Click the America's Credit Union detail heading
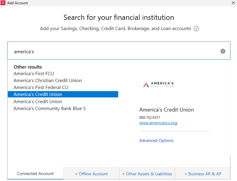The image size is (237, 181). tap(166, 110)
